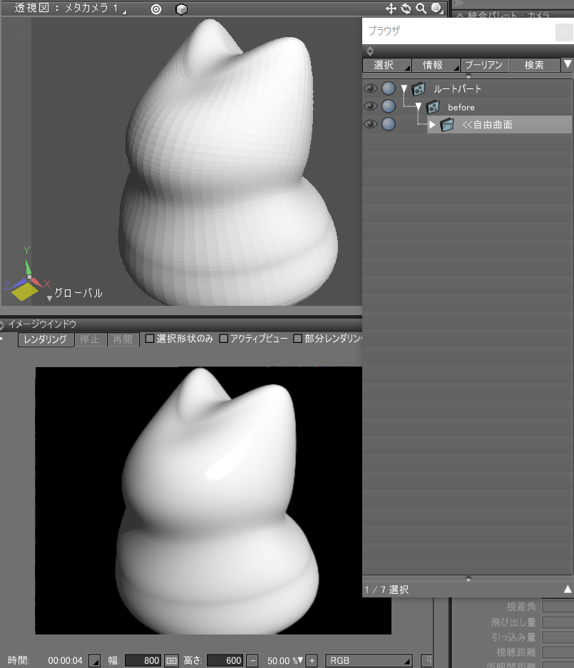
Task: Click the cube display mode icon
Action: [182, 9]
